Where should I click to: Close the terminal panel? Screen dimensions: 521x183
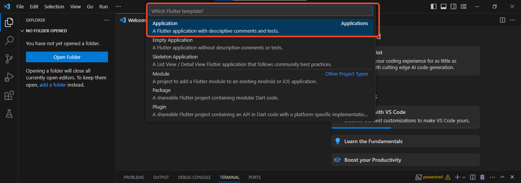512,177
